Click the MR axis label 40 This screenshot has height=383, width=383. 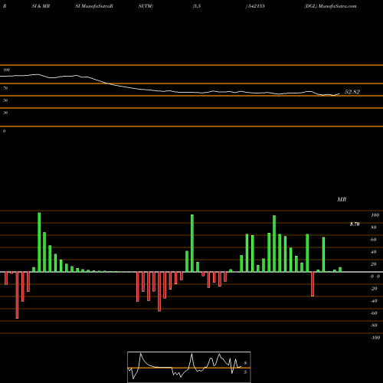tap(374, 252)
